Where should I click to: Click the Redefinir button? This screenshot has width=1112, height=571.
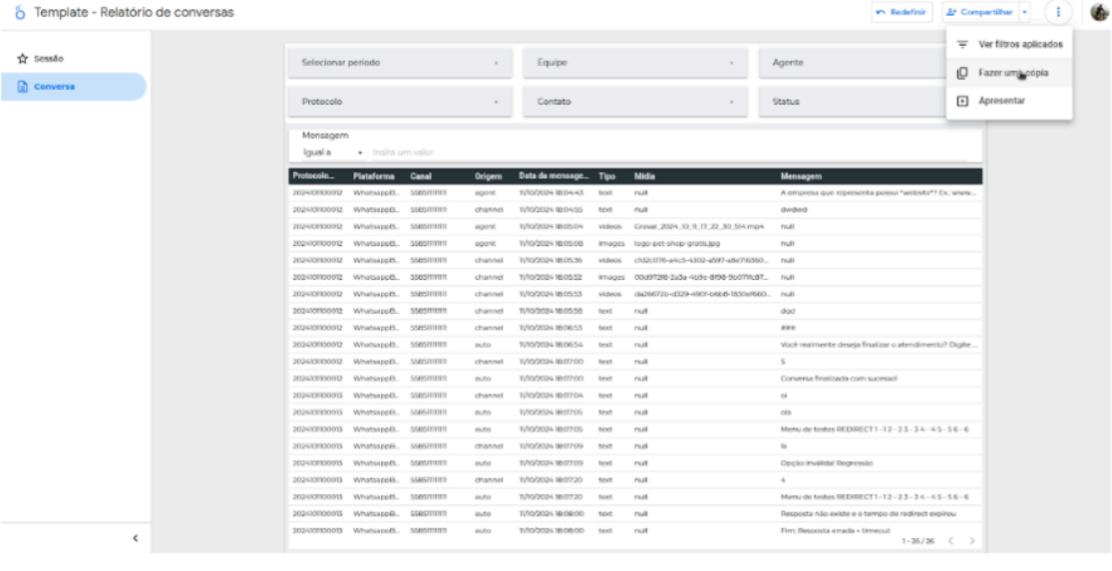pos(903,12)
